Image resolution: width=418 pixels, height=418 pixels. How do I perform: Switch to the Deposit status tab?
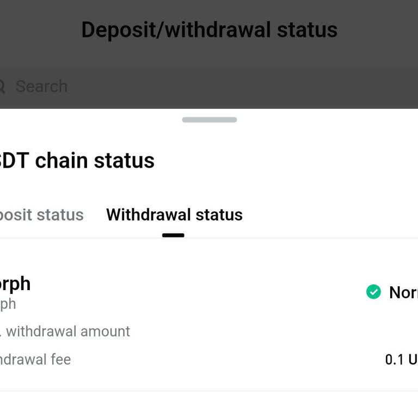coord(41,215)
